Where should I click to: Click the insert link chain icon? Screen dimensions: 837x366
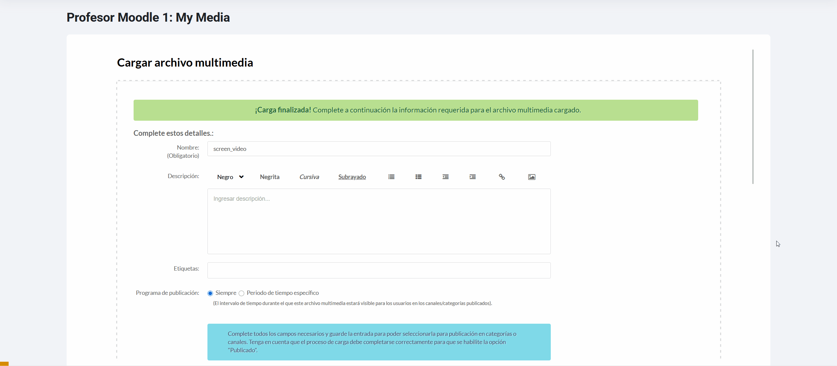pyautogui.click(x=502, y=177)
